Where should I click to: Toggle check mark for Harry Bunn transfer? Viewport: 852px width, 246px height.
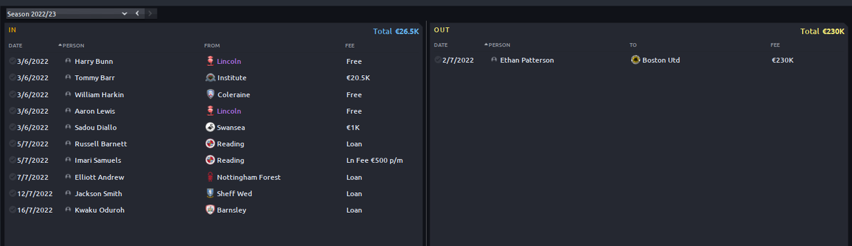tap(12, 61)
